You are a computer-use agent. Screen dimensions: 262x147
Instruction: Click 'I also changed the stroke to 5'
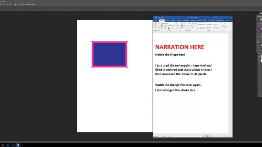pyautogui.click(x=175, y=90)
